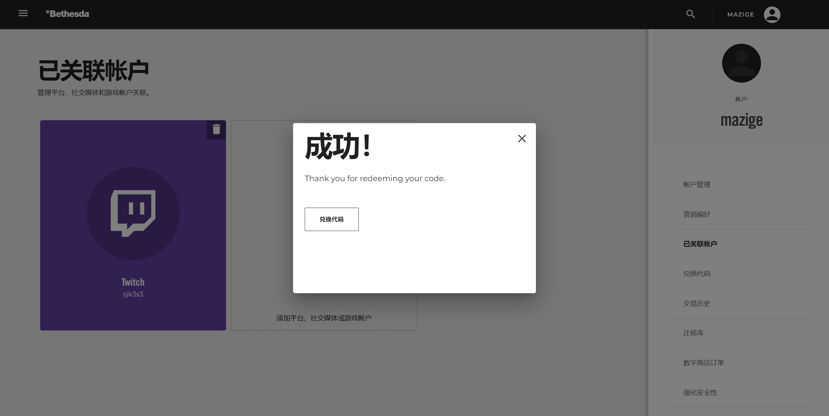Open the hamburger menu icon
Viewport: 829px width, 416px height.
point(23,14)
